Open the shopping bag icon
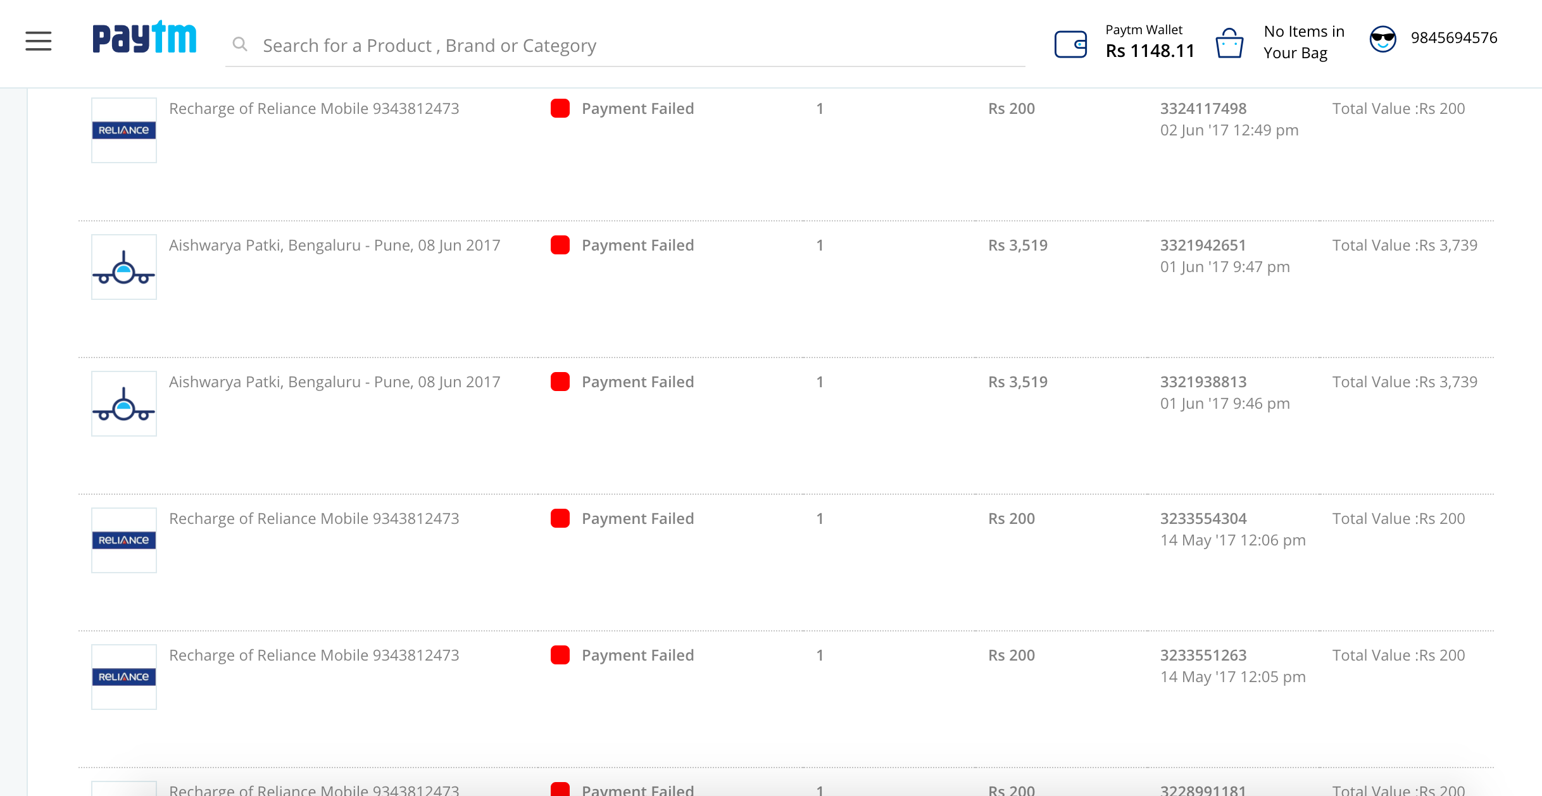The height and width of the screenshot is (796, 1542). point(1229,44)
